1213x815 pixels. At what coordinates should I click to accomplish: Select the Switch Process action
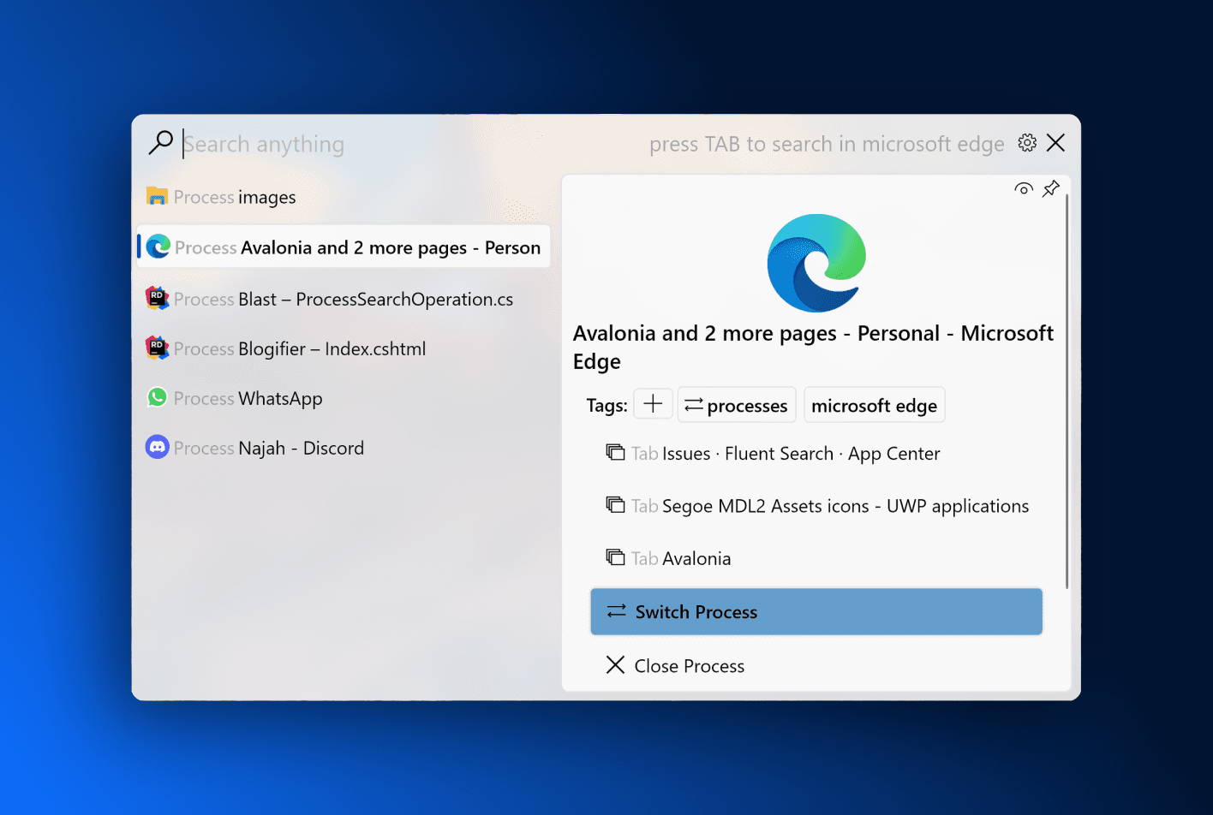point(816,611)
